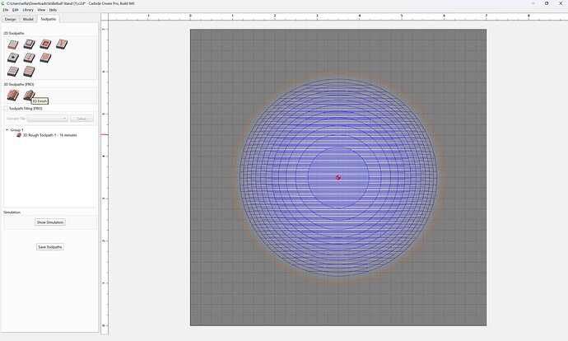The height and width of the screenshot is (341, 568).
Task: Open the Current Tile dropdown
Action: tap(48, 119)
